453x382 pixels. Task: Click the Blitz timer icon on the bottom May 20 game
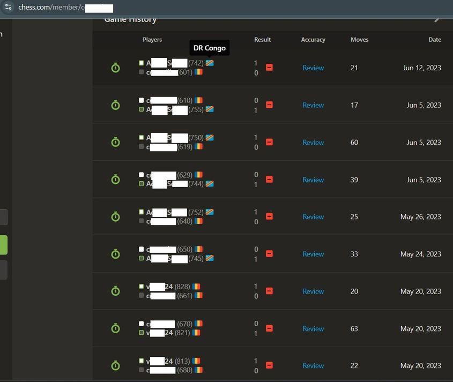coord(115,365)
